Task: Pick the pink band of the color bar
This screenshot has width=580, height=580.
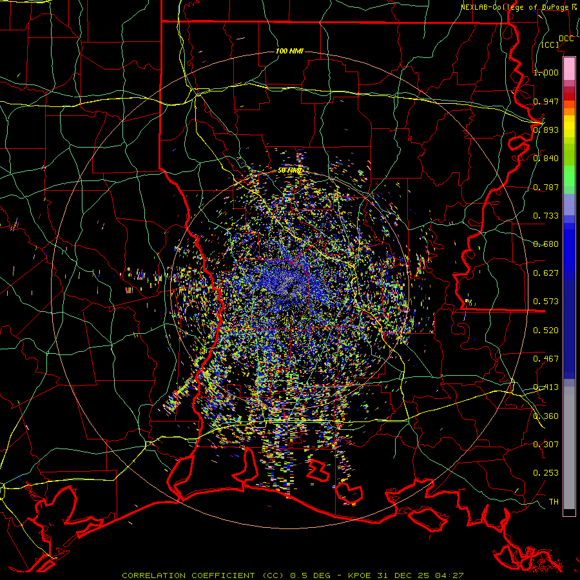Action: coord(569,68)
